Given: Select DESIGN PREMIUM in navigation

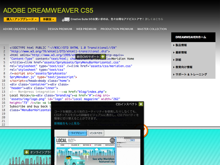Looking at the screenshot, I should coord(60,29).
